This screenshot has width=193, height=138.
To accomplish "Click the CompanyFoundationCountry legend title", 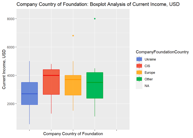I will pyautogui.click(x=162, y=52).
